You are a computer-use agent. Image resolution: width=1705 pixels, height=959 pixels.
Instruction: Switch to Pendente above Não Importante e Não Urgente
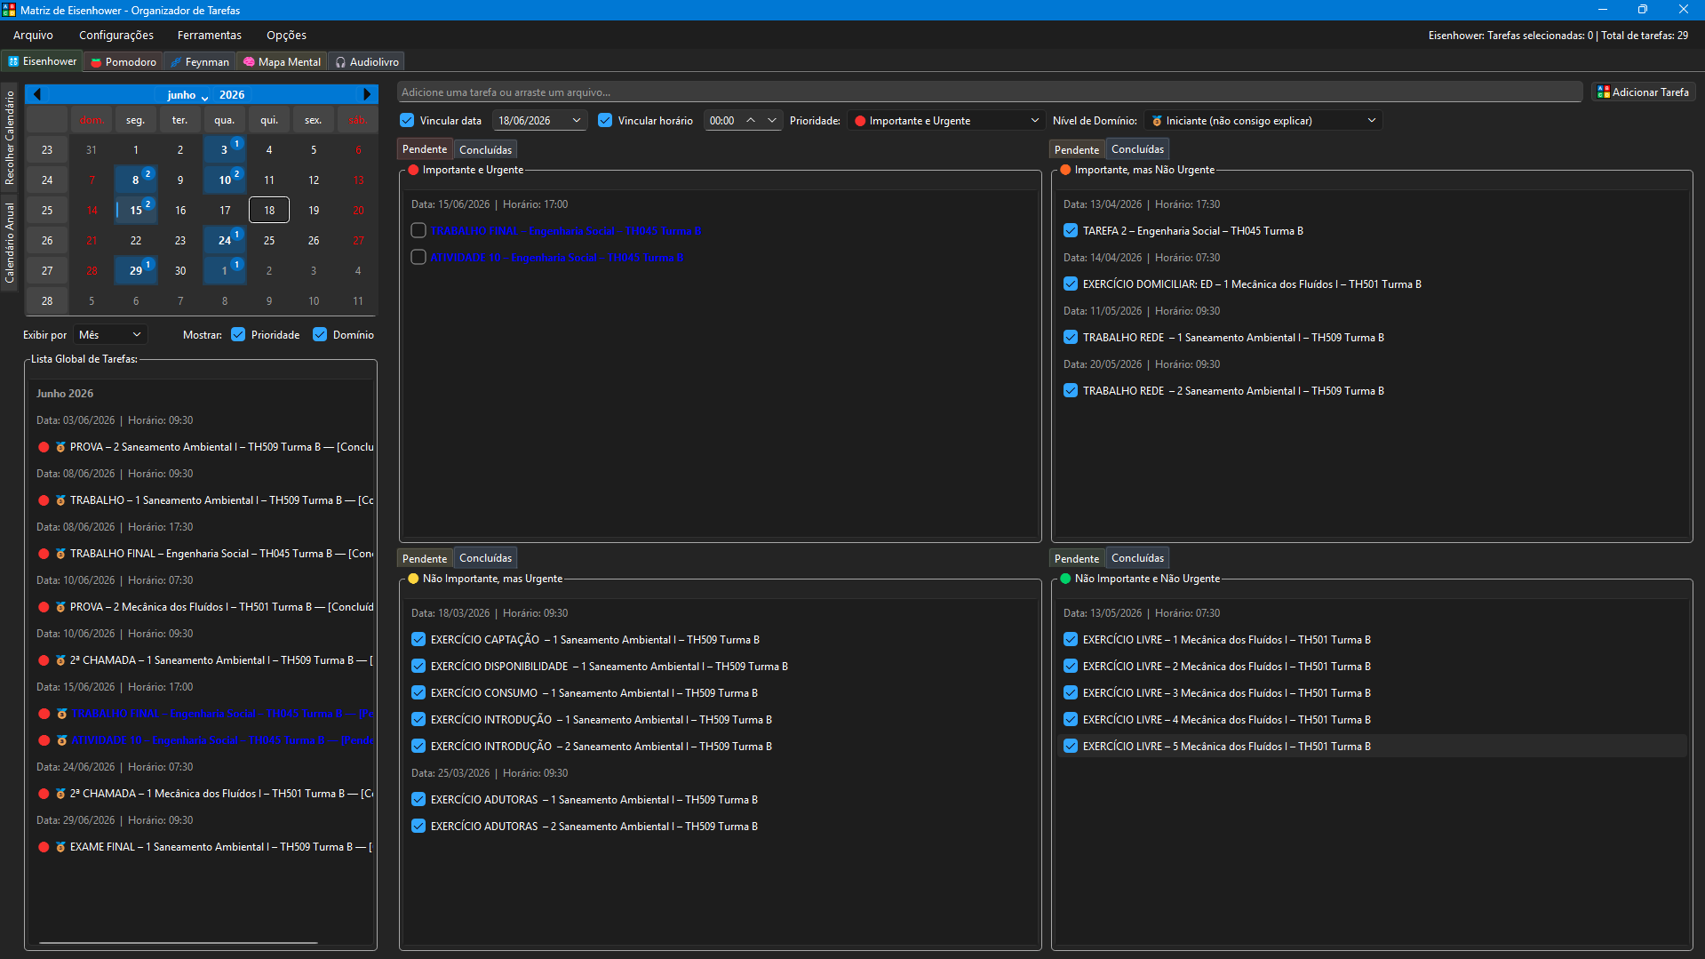click(x=1077, y=558)
